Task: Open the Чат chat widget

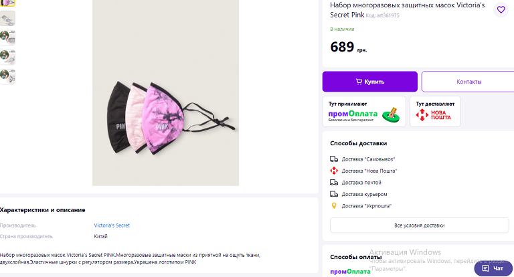Action: [493, 268]
